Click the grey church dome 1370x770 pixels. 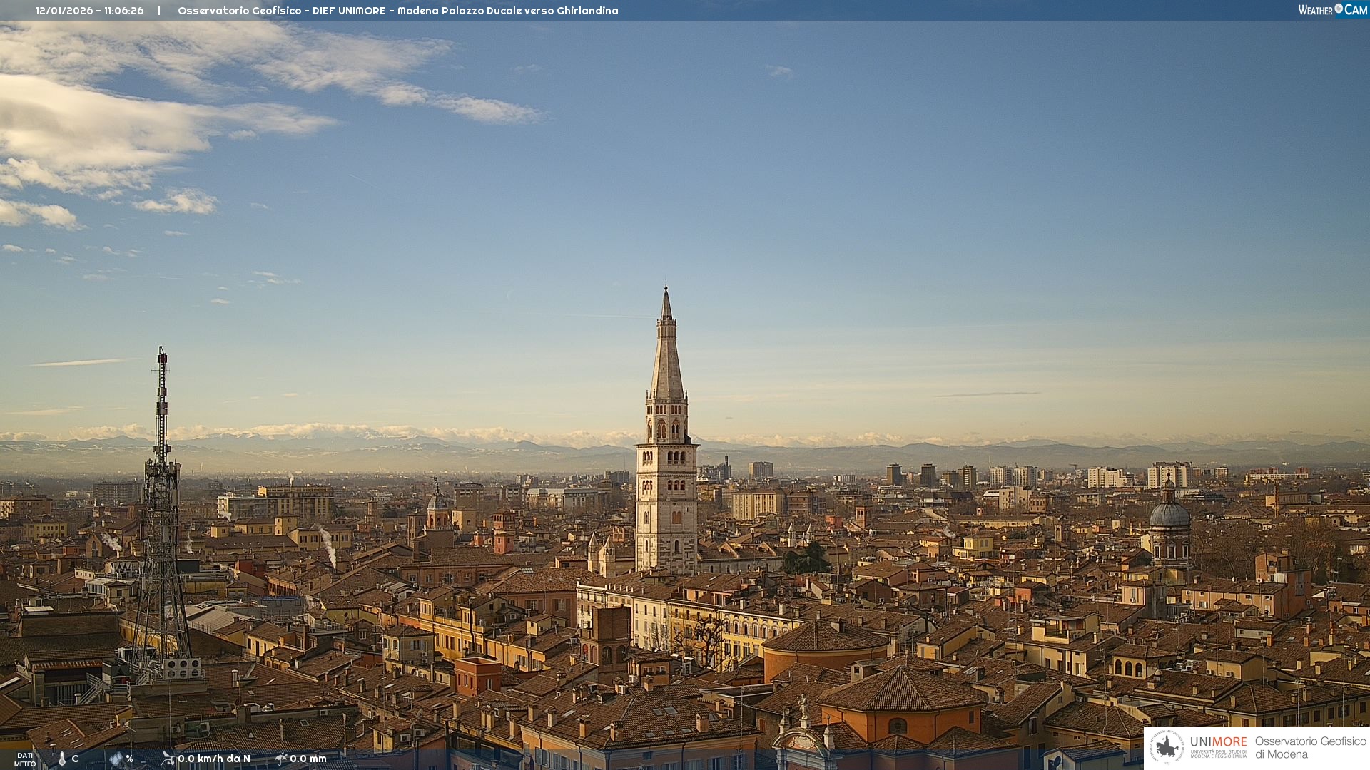click(x=1169, y=513)
